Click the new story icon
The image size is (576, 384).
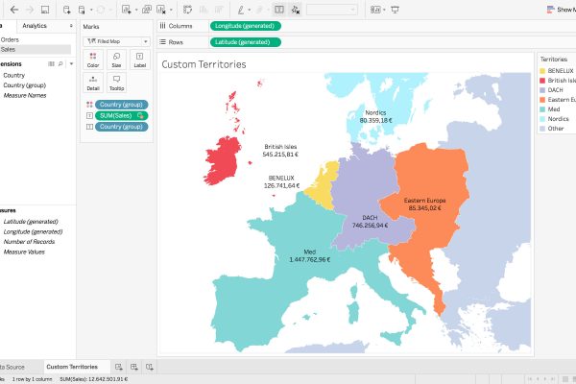151,367
